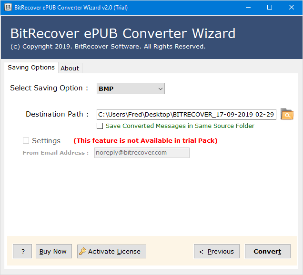Click the browse folder icon
303x275 pixels.
(287, 114)
